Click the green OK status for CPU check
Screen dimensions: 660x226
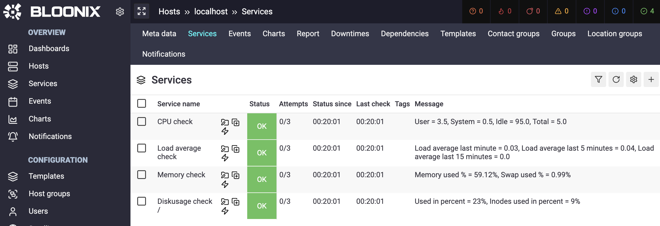pyautogui.click(x=262, y=126)
